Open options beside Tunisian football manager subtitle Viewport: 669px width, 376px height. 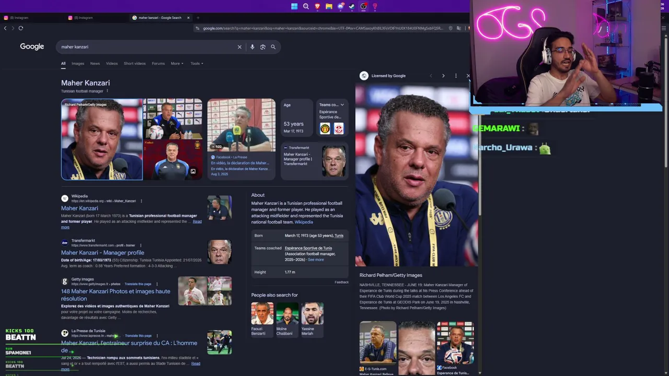(x=107, y=91)
